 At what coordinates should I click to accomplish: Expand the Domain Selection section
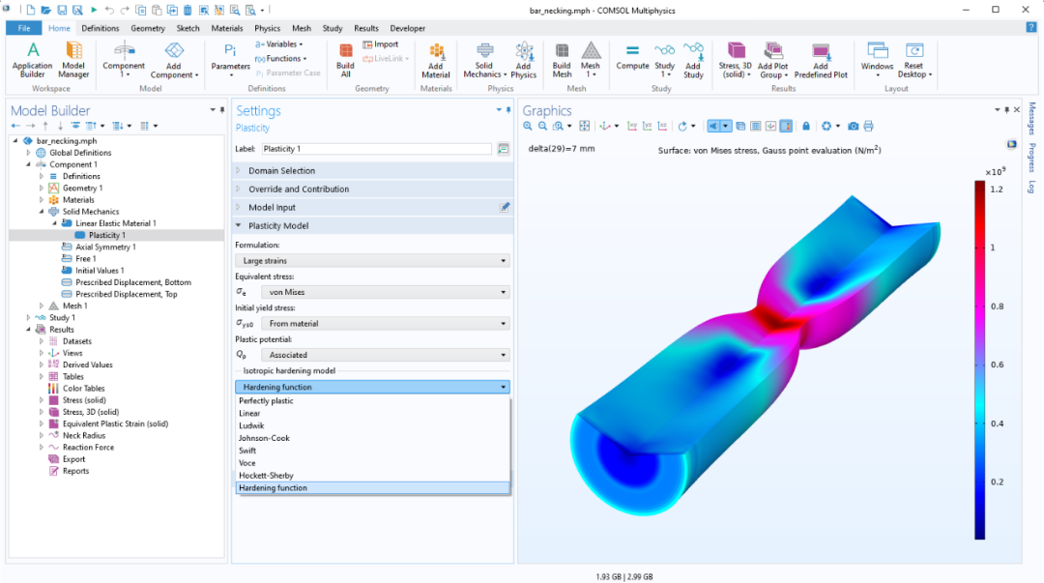coord(373,170)
